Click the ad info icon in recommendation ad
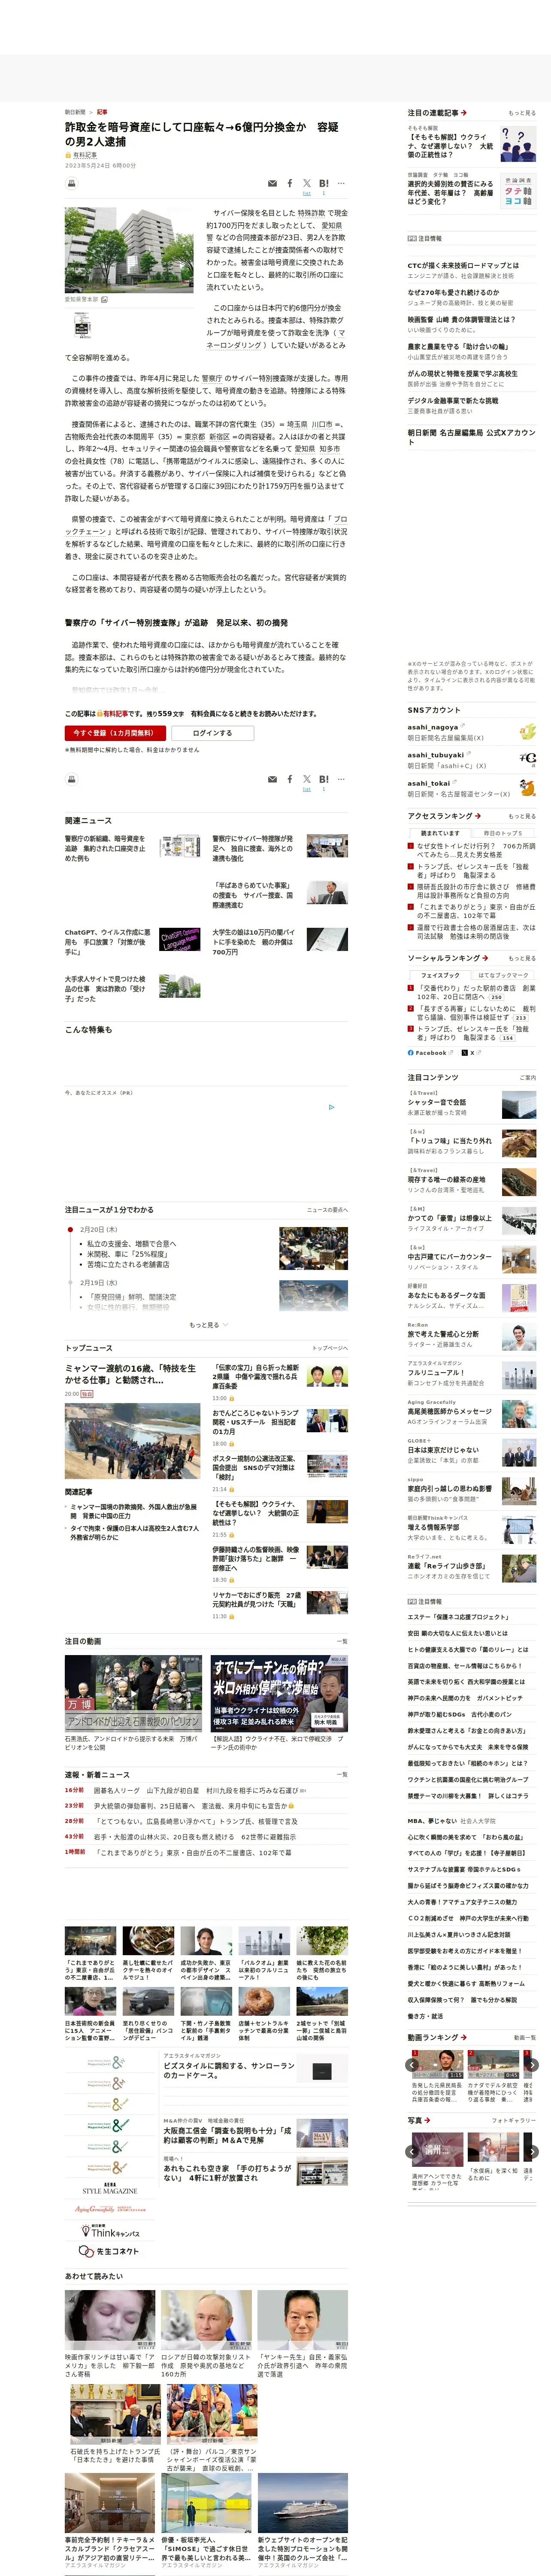This screenshot has height=2576, width=551. [x=332, y=1107]
